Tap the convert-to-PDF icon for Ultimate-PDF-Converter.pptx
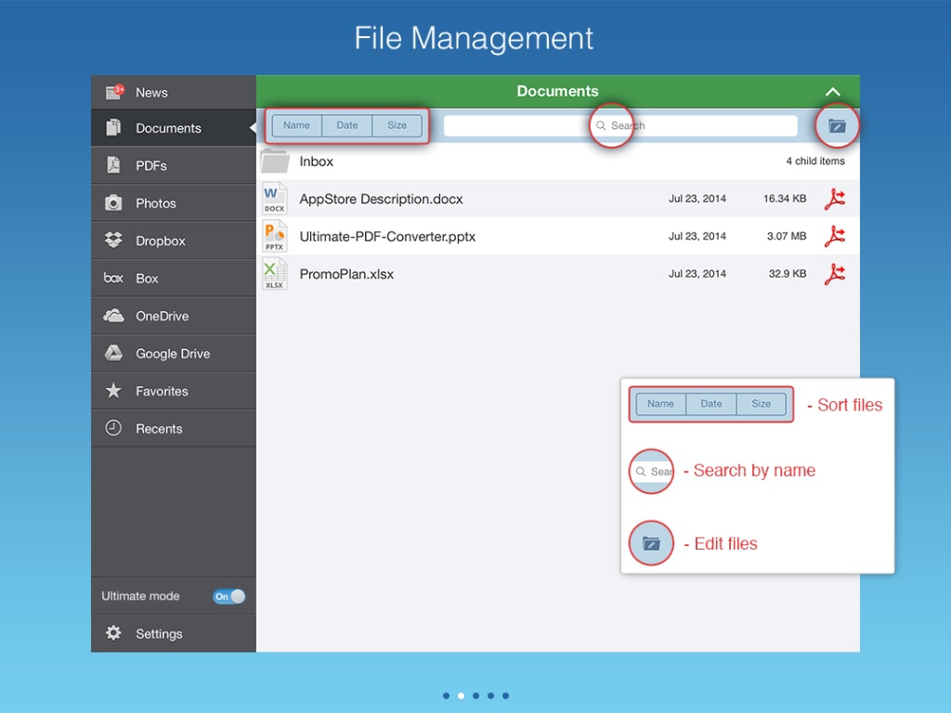Screen dimensions: 951x713 tap(835, 237)
